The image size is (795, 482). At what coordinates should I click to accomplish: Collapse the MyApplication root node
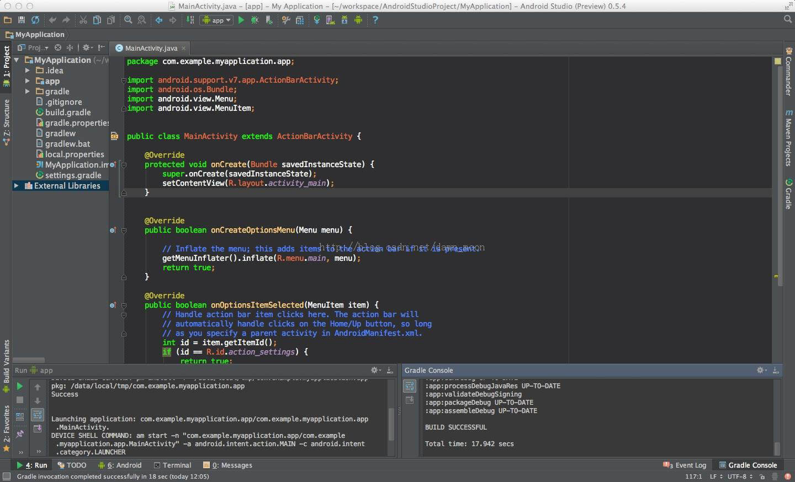click(17, 60)
